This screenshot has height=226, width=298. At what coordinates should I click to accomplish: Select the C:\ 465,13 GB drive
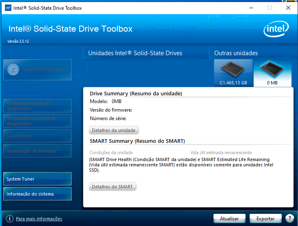[x=234, y=73]
